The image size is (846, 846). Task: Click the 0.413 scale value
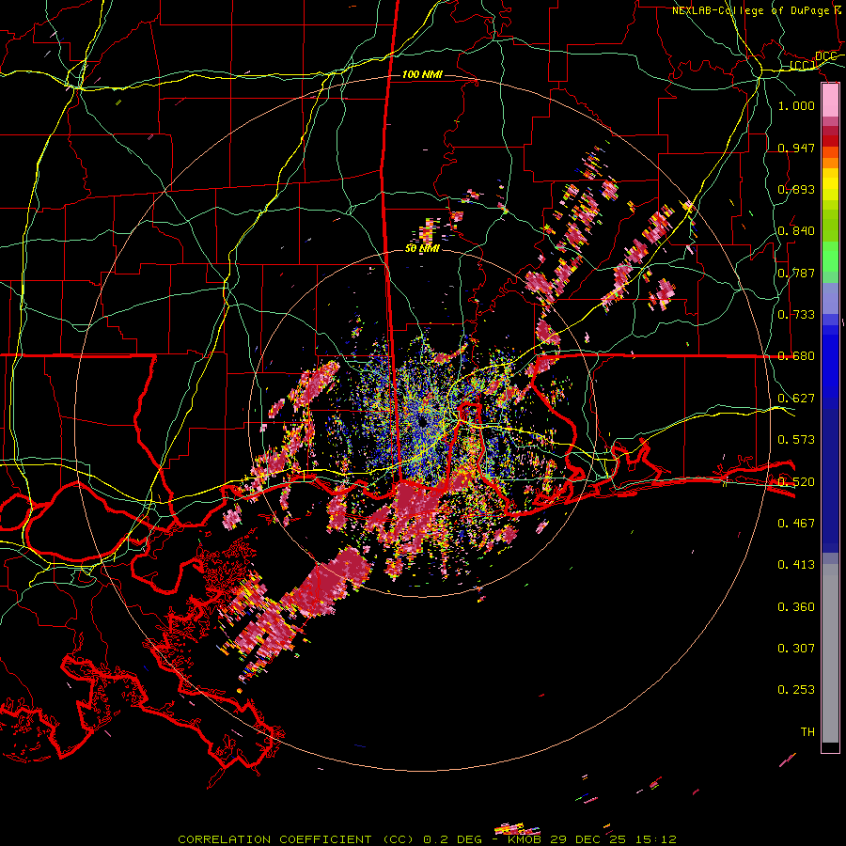(796, 565)
